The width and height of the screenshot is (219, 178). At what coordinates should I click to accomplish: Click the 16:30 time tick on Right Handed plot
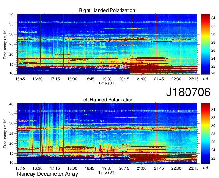[38, 79]
